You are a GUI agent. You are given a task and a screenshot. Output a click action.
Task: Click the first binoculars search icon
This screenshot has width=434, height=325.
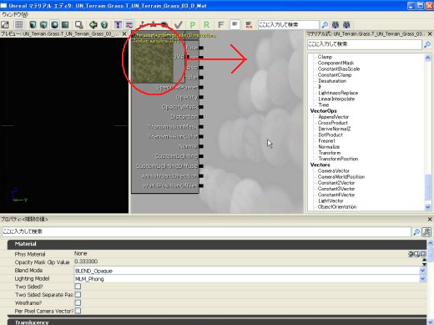pyautogui.click(x=336, y=25)
